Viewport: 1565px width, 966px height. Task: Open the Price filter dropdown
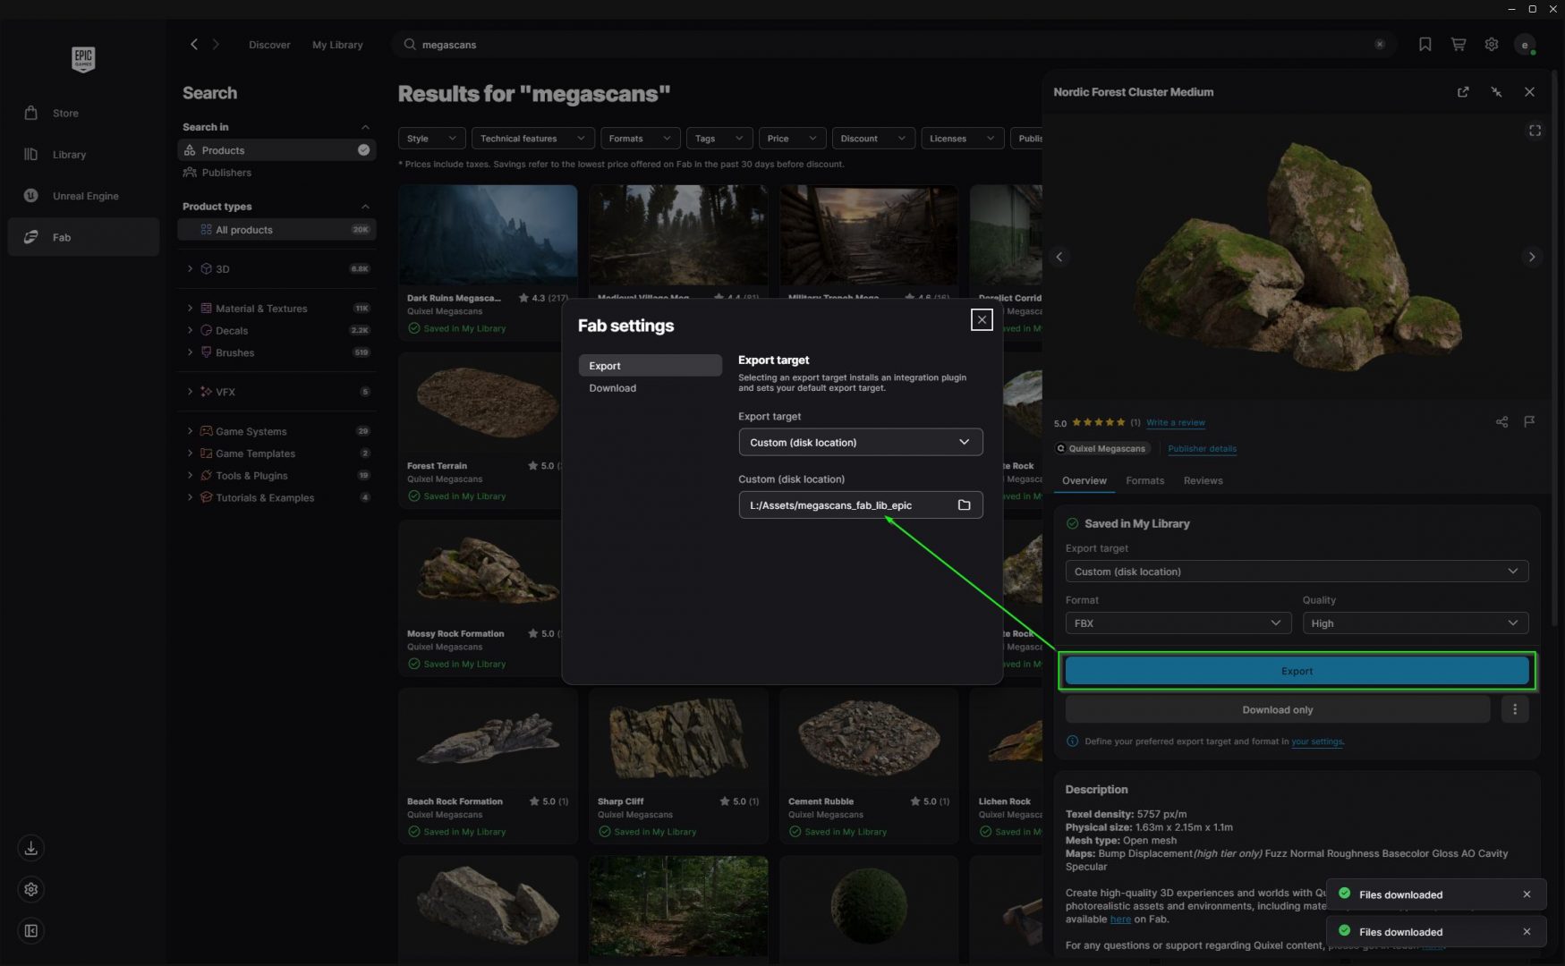[x=792, y=139]
